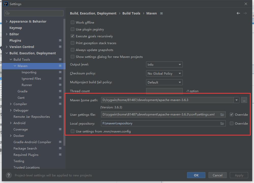Enable Work offline checkbox
254x183 pixels.
pyautogui.click(x=73, y=22)
